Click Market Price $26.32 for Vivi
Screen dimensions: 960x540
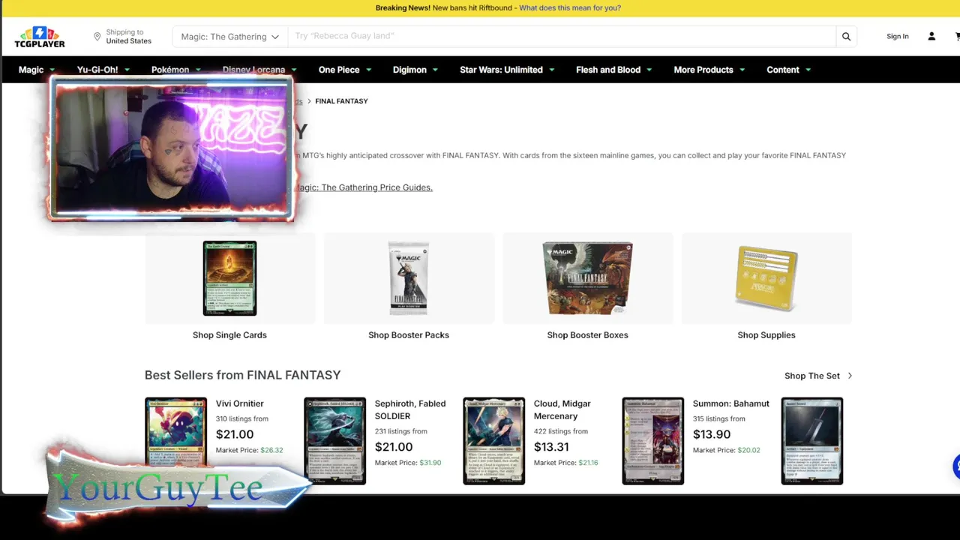click(249, 450)
